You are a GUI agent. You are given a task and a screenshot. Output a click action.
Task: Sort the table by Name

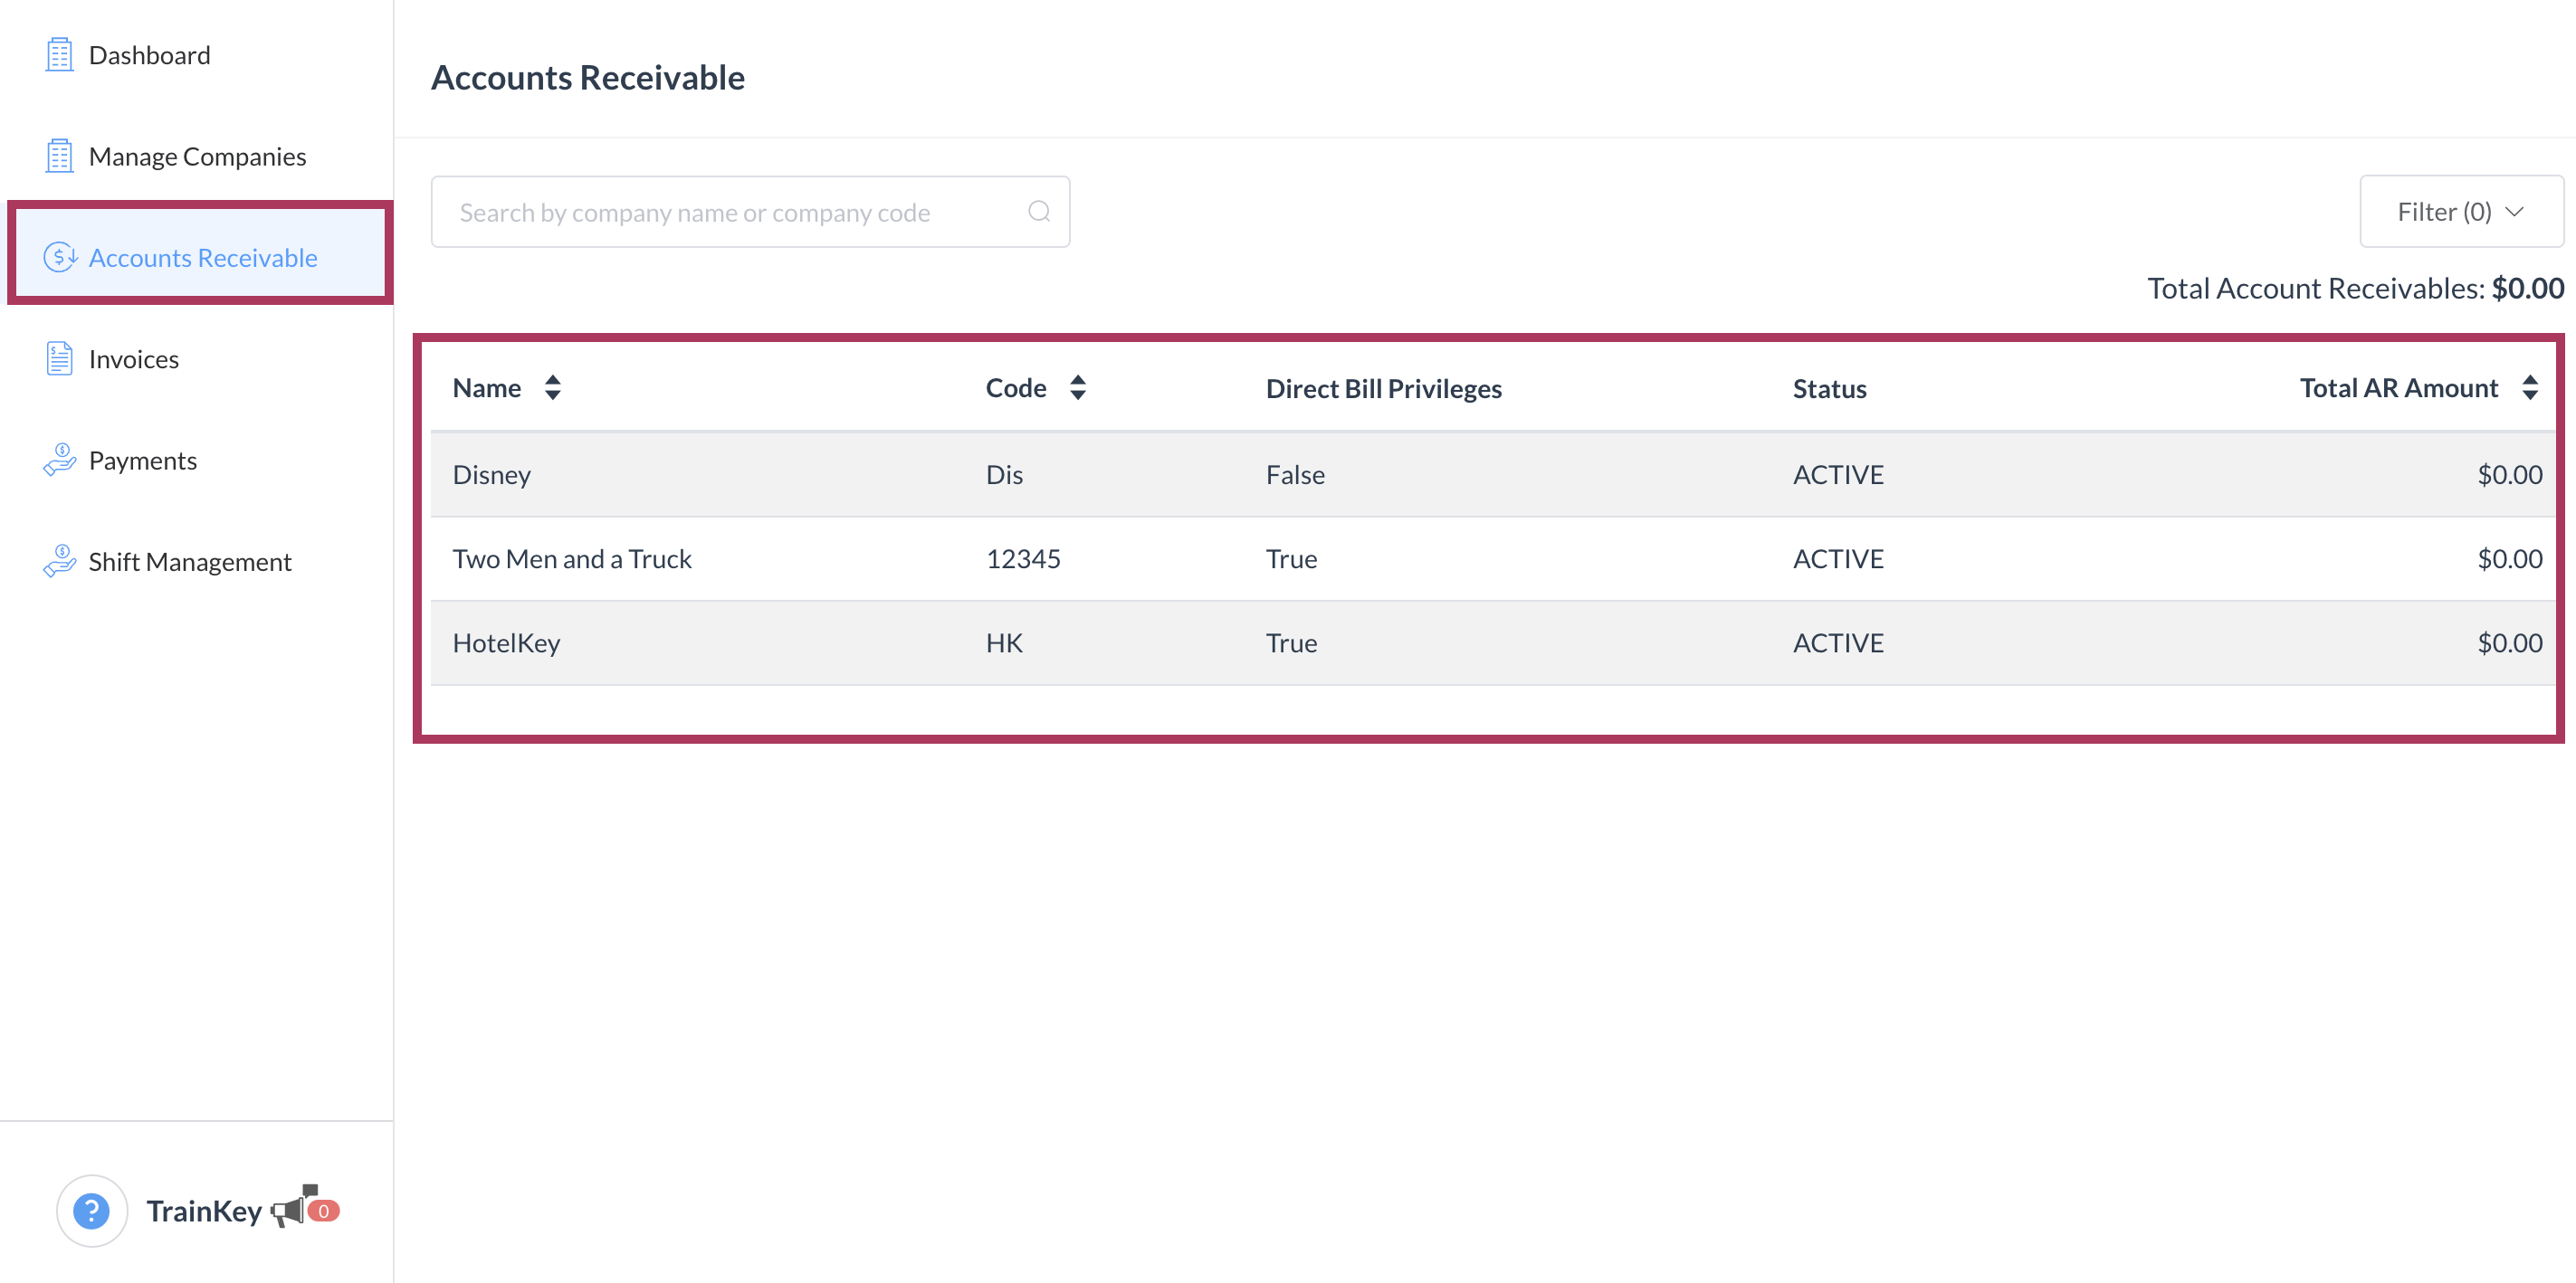click(552, 388)
